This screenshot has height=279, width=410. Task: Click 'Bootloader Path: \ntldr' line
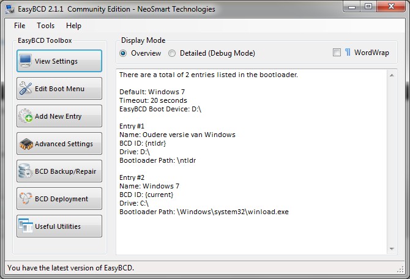click(x=158, y=160)
